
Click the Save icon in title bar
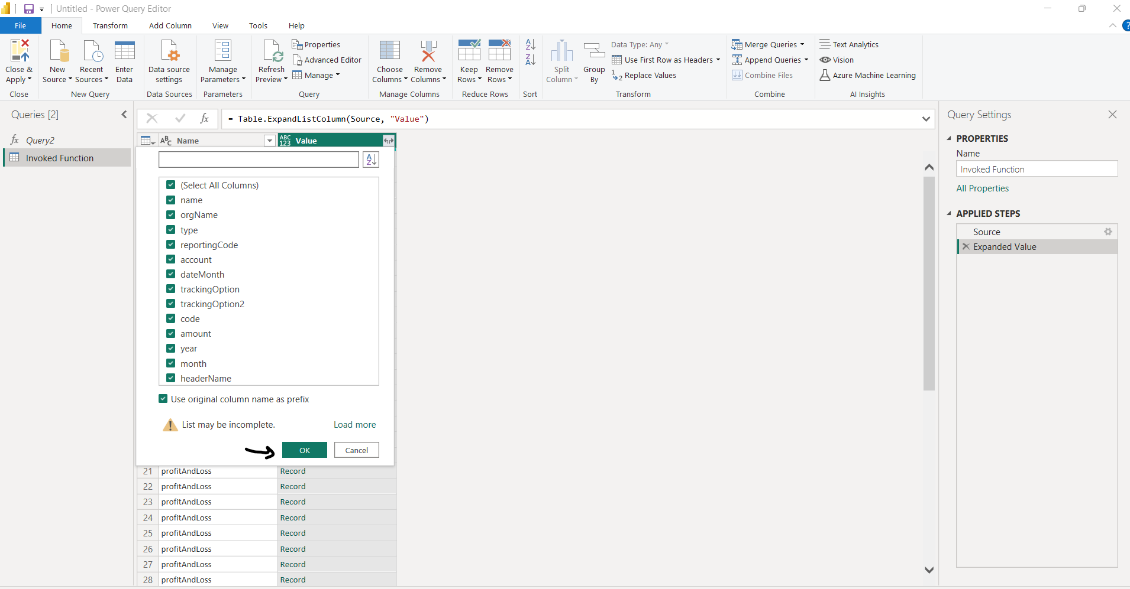(28, 9)
